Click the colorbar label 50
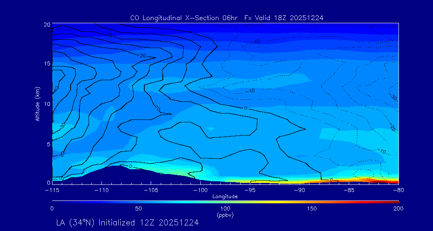Screen dimensions: 433x231 click(x=139, y=209)
